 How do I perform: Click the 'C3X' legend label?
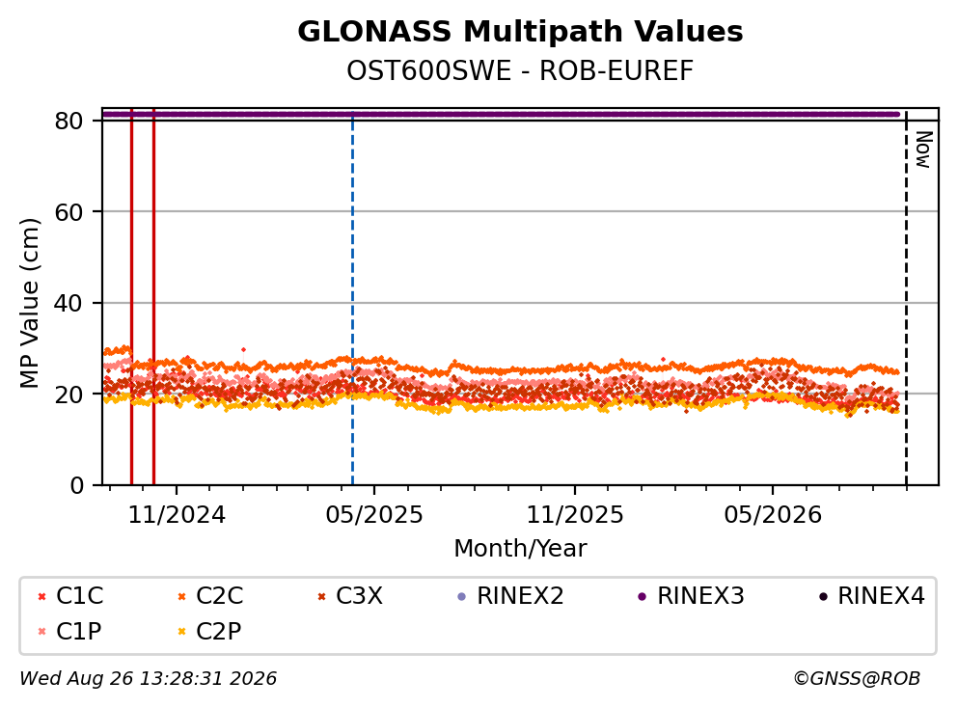coord(359,596)
